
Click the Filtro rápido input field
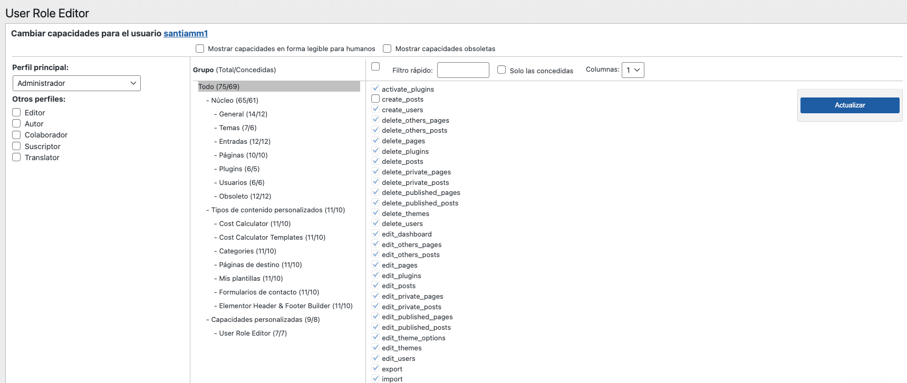point(462,70)
